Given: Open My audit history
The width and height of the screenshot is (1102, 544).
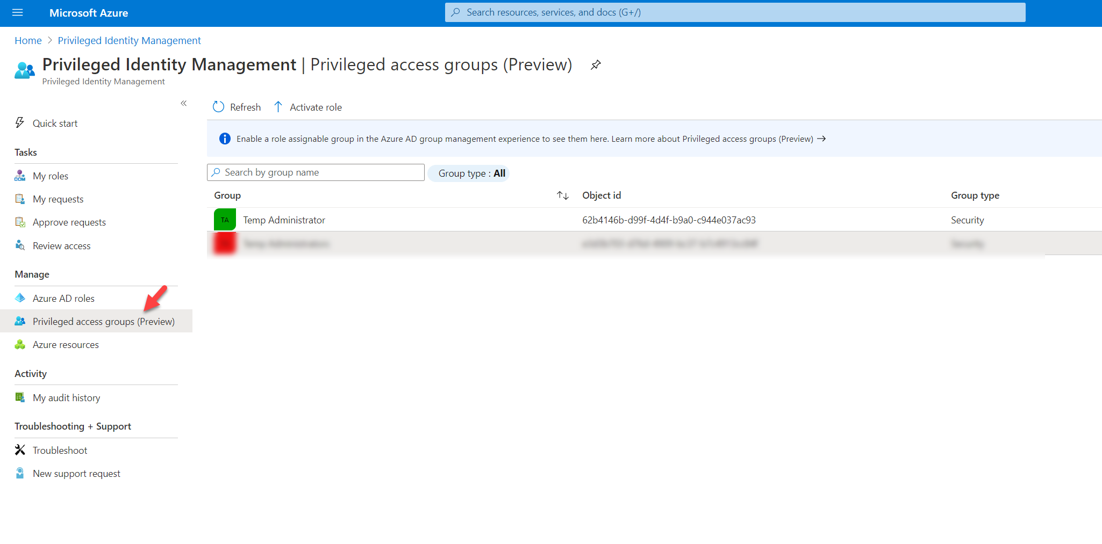Looking at the screenshot, I should click(x=66, y=397).
